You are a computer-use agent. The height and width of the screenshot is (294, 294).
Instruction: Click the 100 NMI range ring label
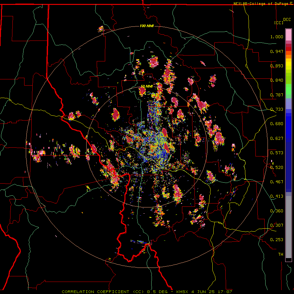[147, 26]
